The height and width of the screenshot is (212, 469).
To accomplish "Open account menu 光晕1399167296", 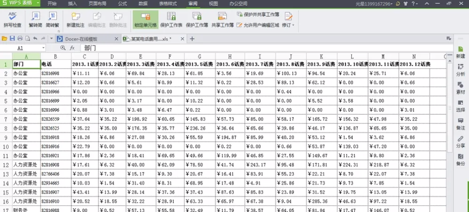I will 374,4.
